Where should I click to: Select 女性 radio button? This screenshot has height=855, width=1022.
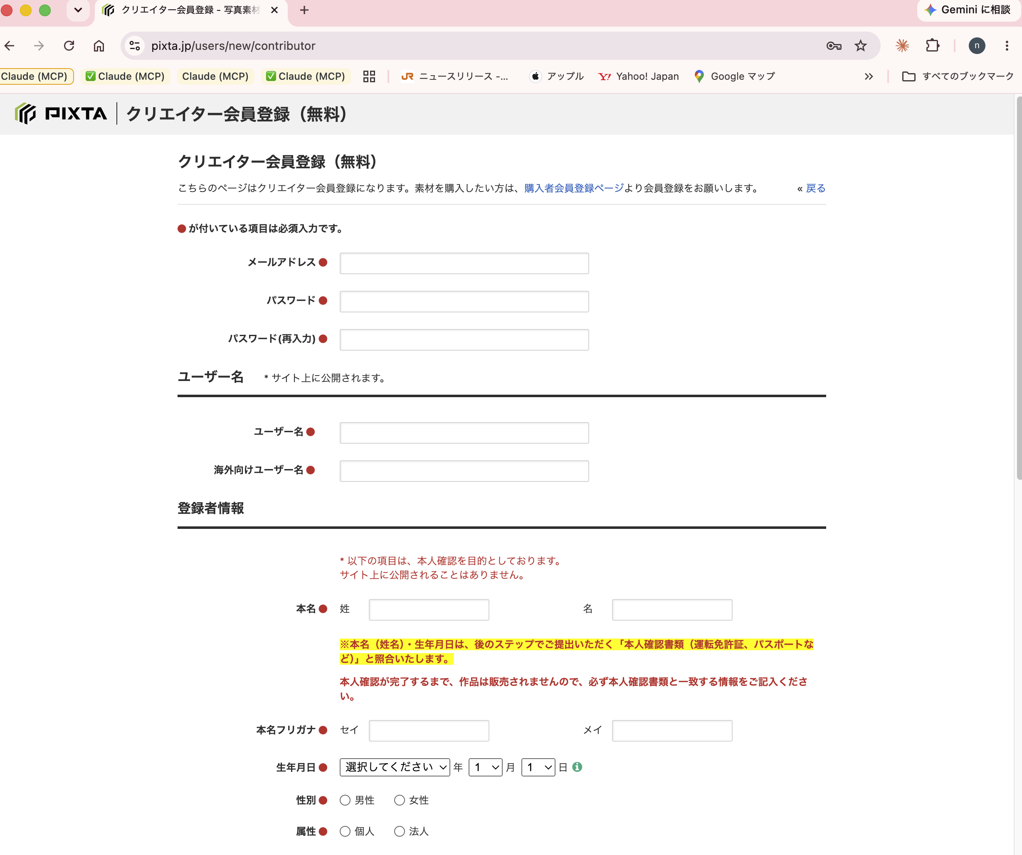coord(399,800)
